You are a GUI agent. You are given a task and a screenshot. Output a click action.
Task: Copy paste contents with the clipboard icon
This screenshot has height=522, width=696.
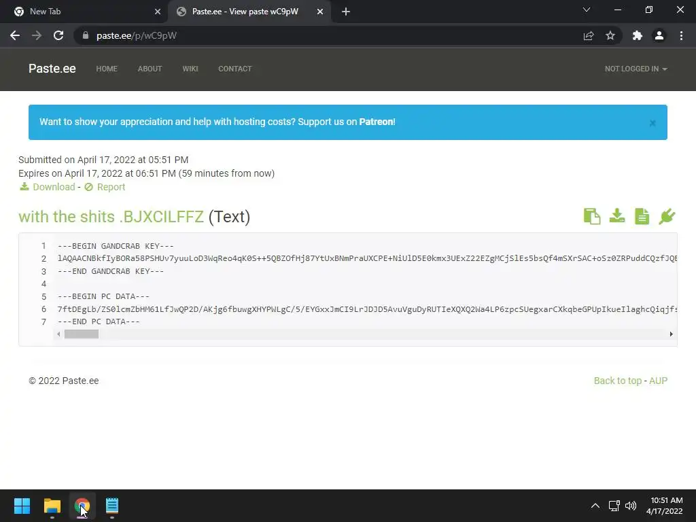(592, 217)
